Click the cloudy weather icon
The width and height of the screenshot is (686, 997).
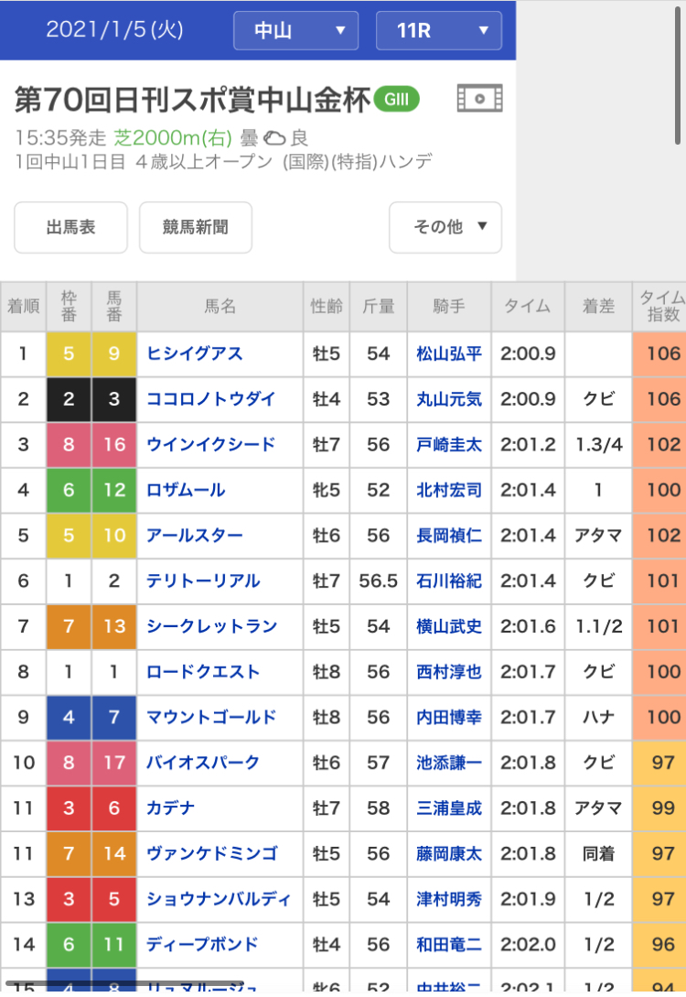point(274,139)
